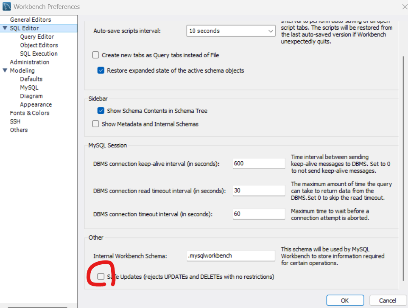Open the Object Editors preferences page
This screenshot has height=308, width=408.
[x=39, y=45]
